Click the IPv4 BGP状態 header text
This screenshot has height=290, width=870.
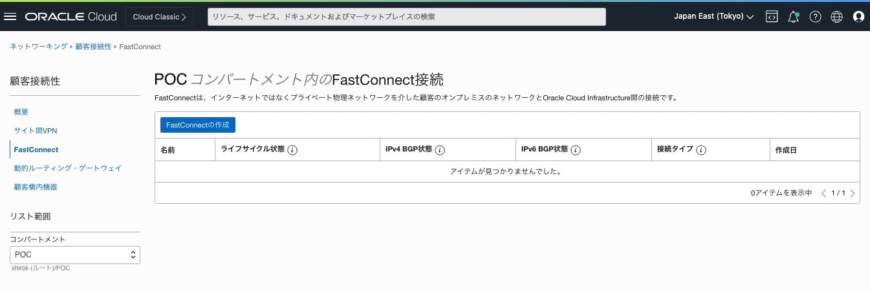409,150
